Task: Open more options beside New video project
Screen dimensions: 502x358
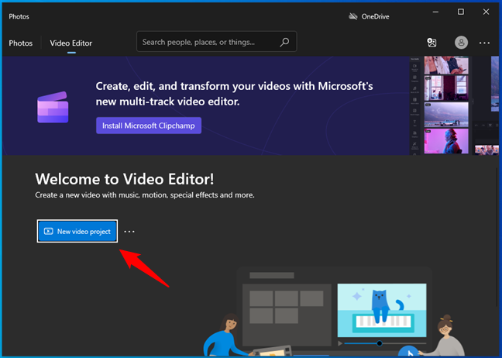Action: click(x=129, y=231)
